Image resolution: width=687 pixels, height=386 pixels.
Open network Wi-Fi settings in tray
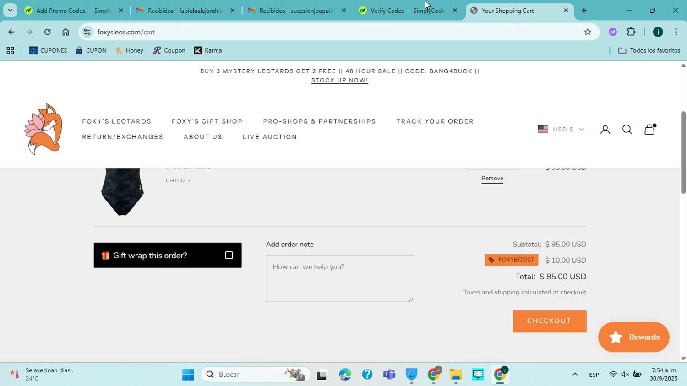pos(613,375)
